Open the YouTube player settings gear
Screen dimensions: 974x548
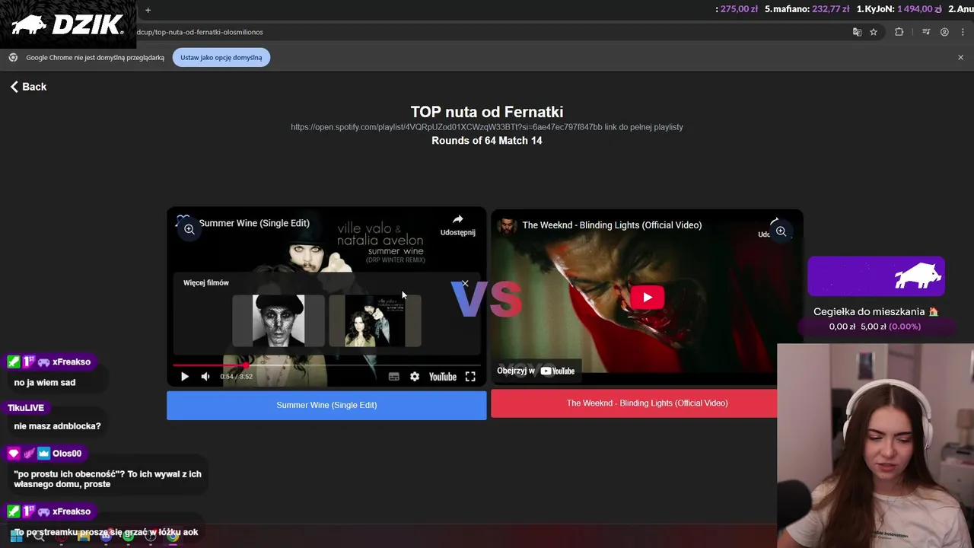click(414, 377)
